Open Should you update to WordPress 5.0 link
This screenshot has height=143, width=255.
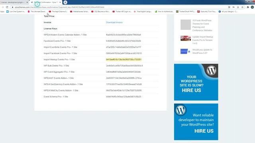pyautogui.click(x=202, y=51)
